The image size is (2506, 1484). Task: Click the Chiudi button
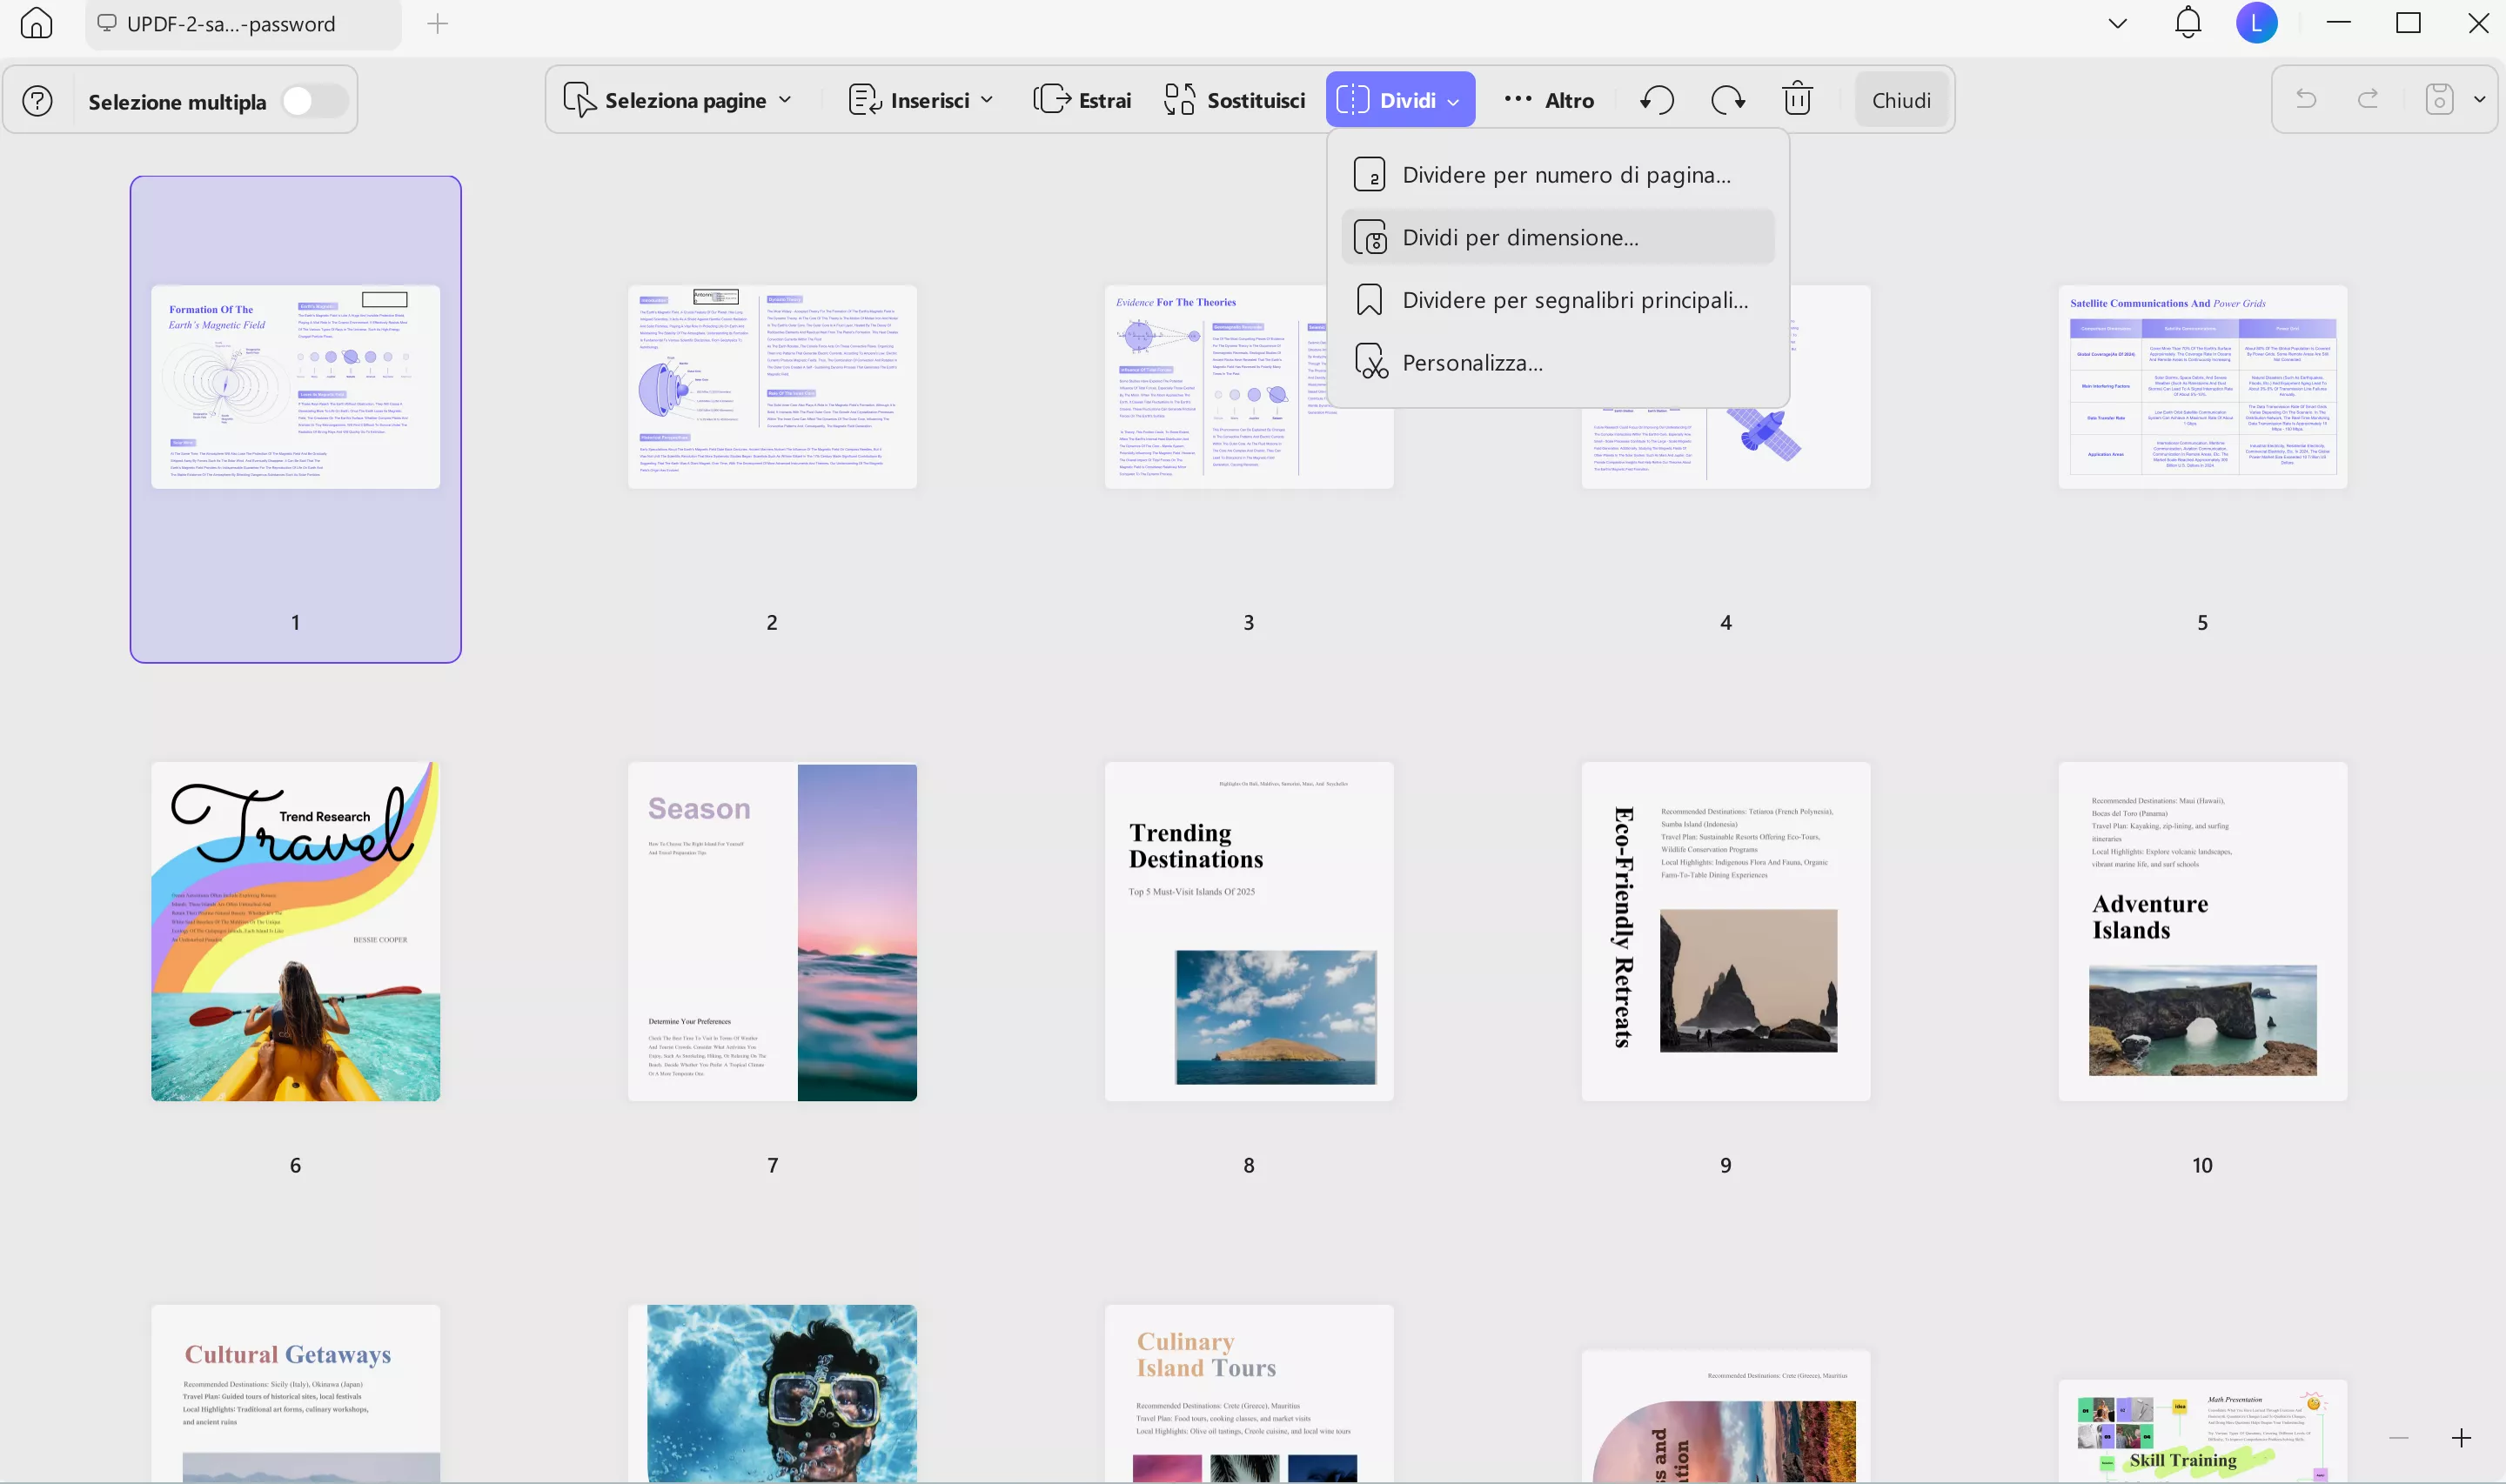point(1901,100)
